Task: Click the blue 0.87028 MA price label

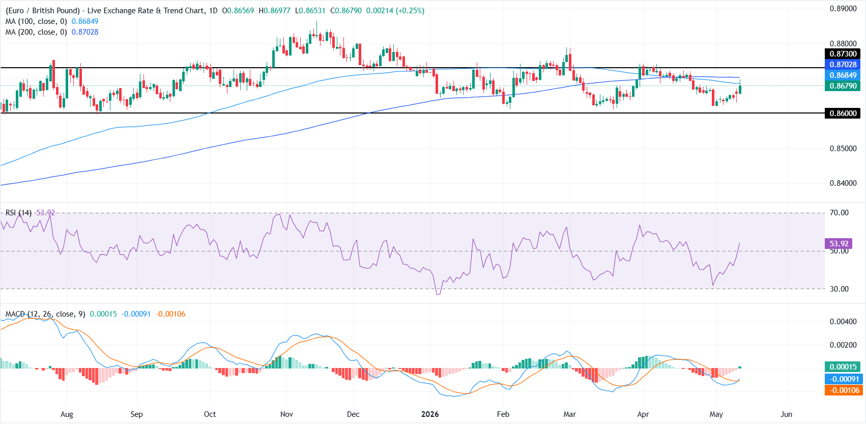Action: point(843,65)
